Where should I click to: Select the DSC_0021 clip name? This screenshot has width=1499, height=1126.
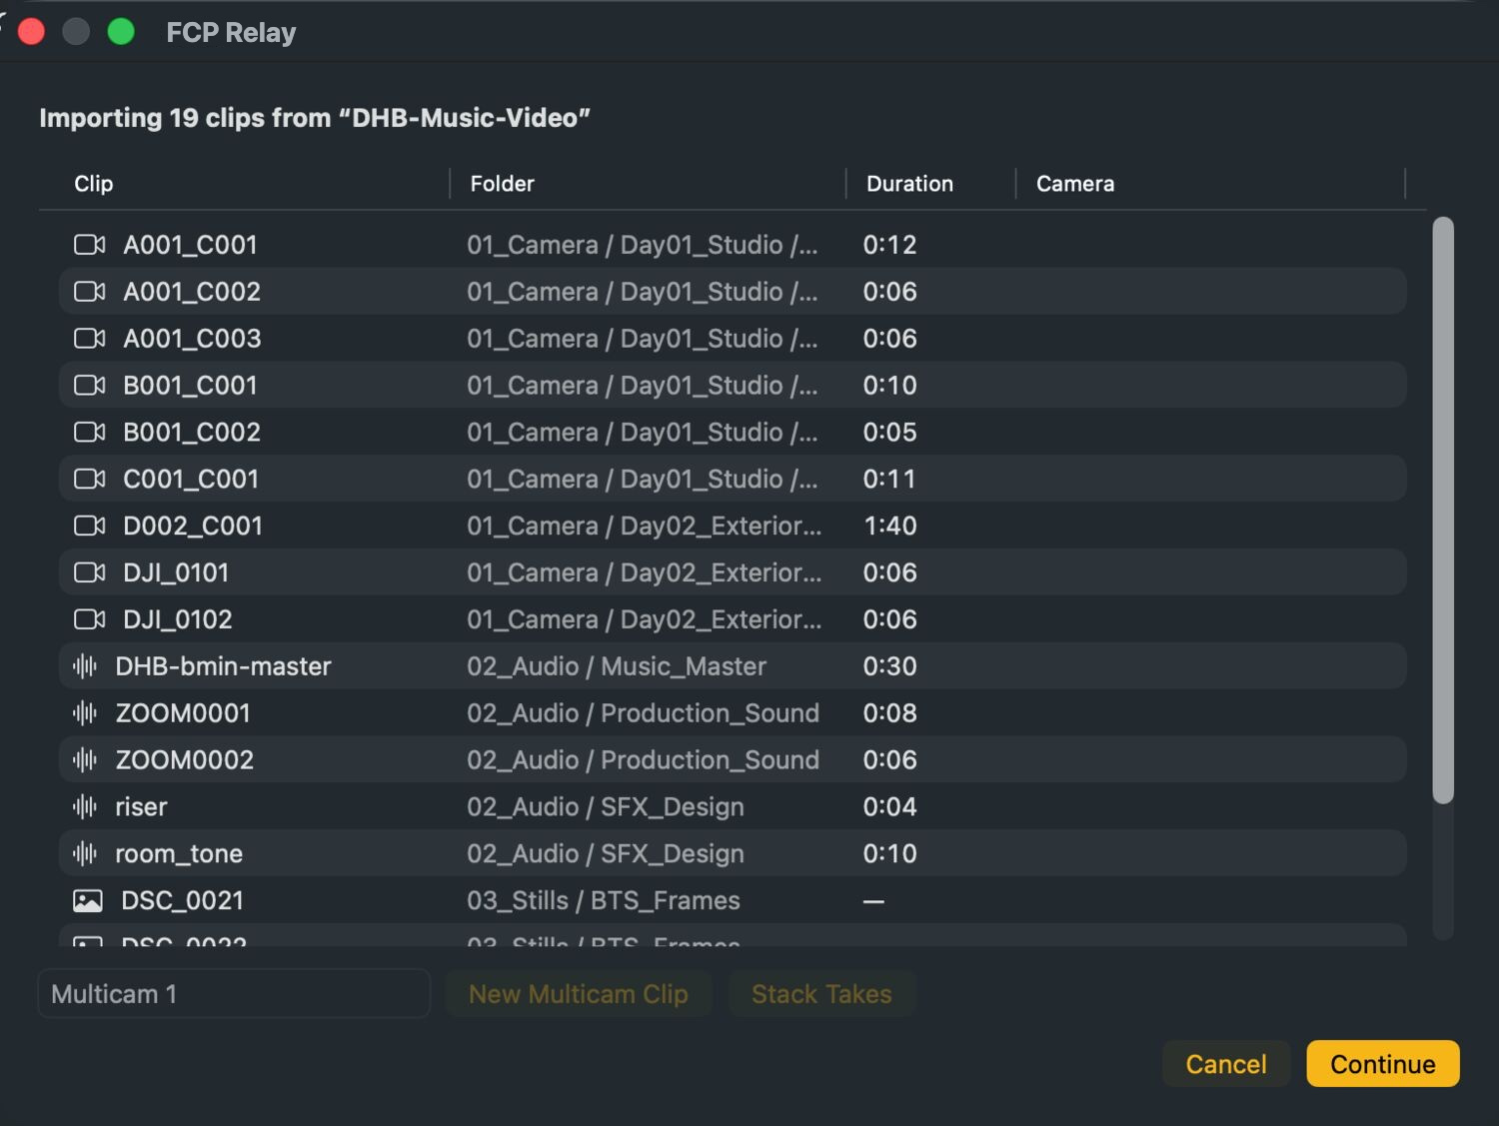[x=183, y=901]
